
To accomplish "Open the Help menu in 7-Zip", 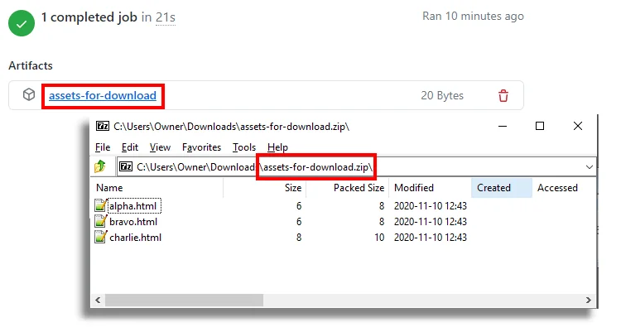I will tap(277, 147).
